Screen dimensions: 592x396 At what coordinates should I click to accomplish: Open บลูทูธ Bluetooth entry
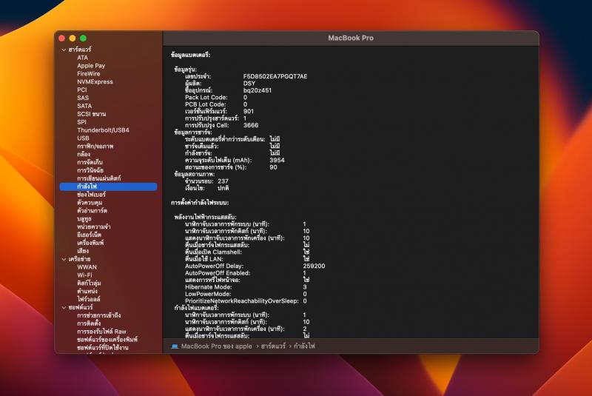(84, 219)
